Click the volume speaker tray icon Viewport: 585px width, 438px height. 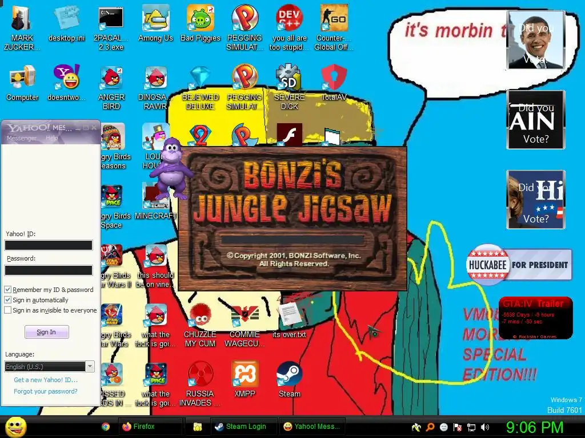[x=485, y=427]
